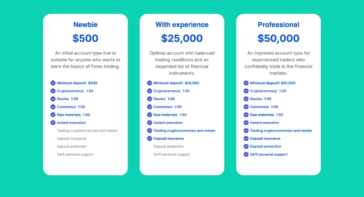Click the greyed 24/5 personal support in With experience
The width and height of the screenshot is (364, 197).
172,155
